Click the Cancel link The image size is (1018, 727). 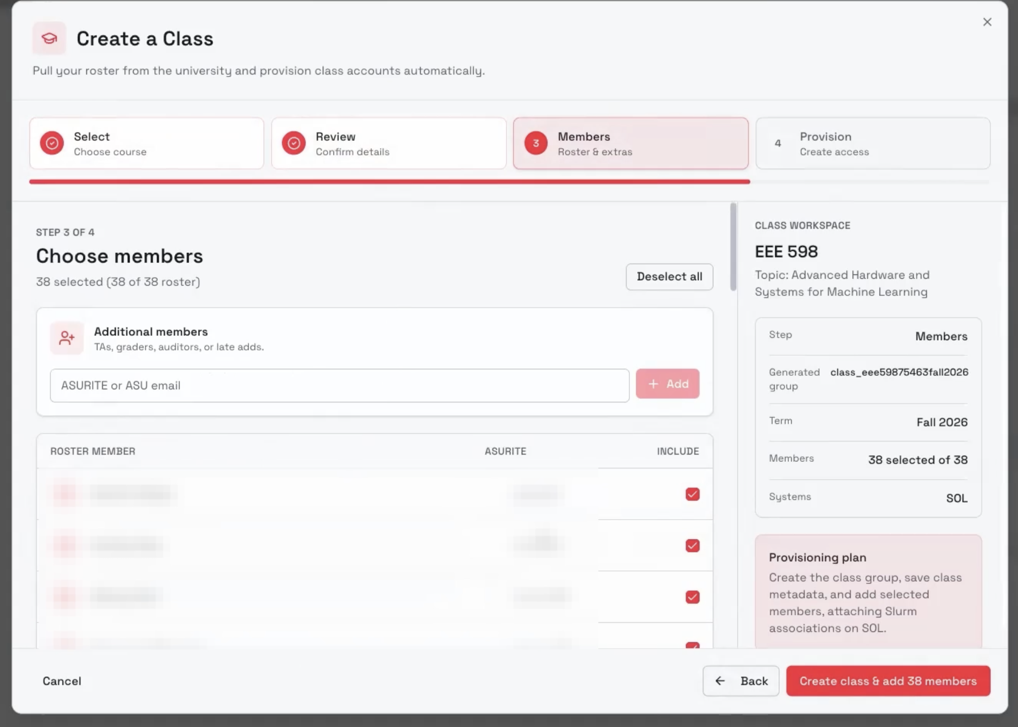coord(62,681)
